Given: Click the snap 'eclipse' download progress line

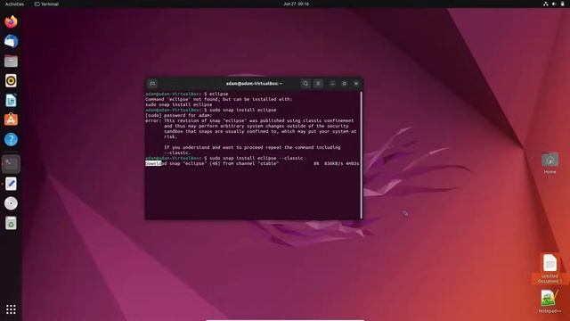Looking at the screenshot, I should pos(252,163).
